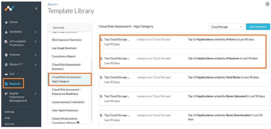This screenshot has width=271, height=129.
Task: Expand the Policies submenu chevron
Action: (35, 55)
